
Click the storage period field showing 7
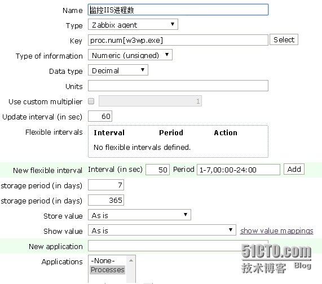coord(106,185)
